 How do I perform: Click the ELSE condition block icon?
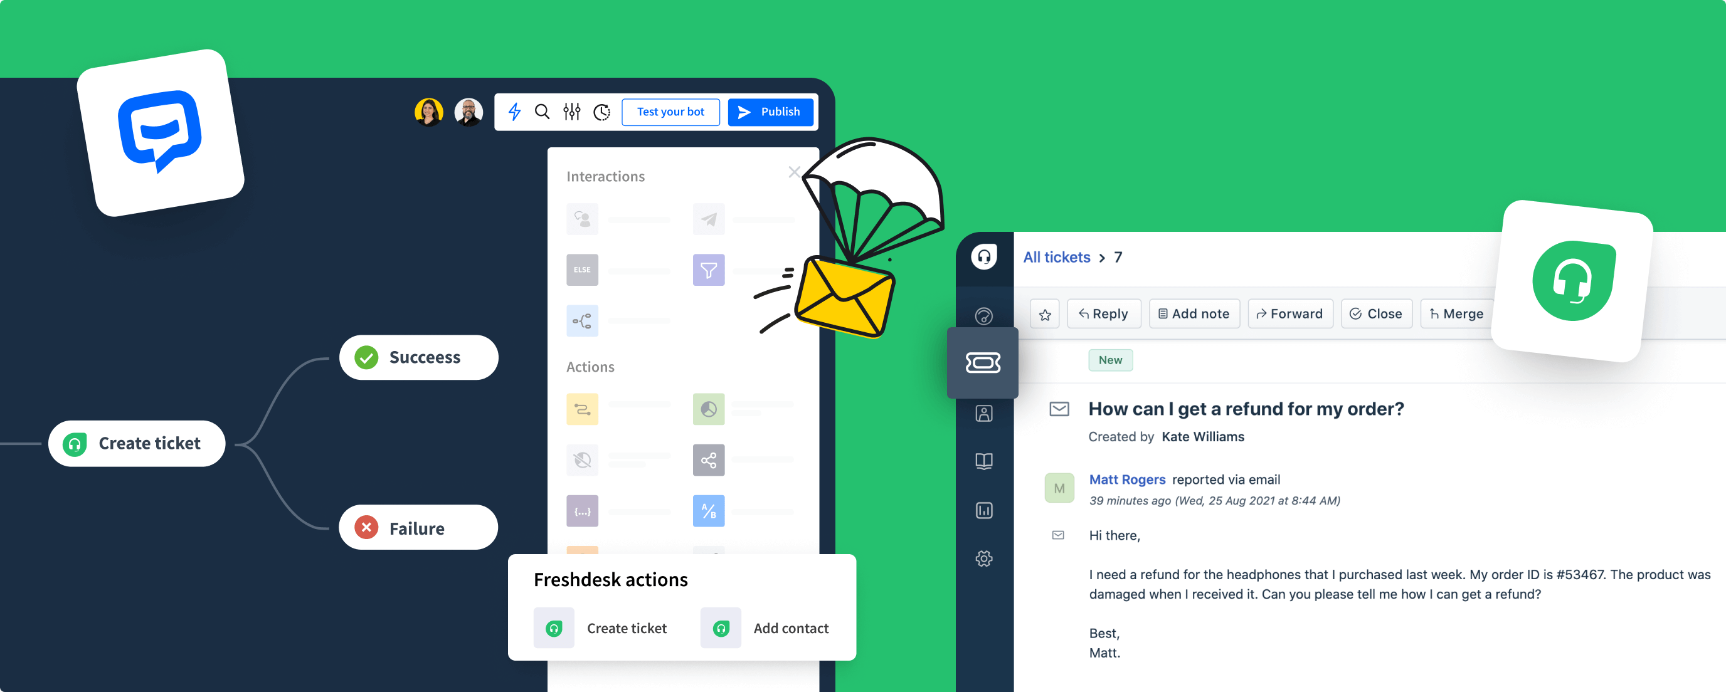580,270
